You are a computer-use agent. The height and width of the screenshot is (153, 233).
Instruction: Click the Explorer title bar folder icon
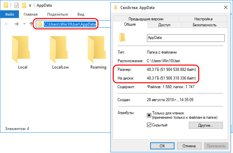6,5
